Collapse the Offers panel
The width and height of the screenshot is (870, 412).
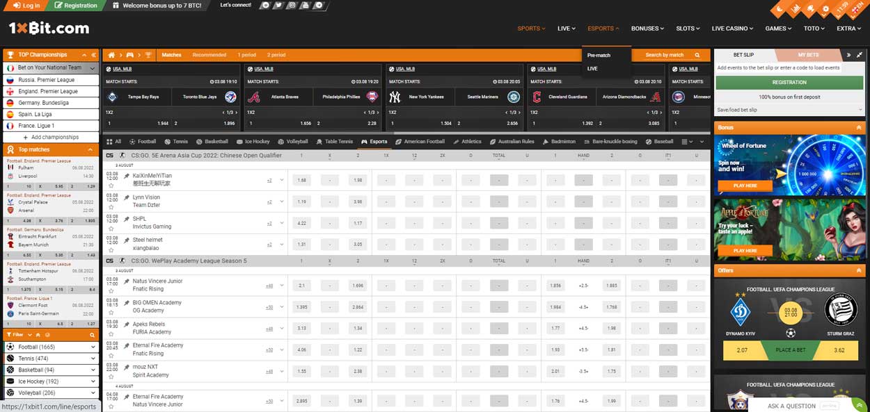coord(859,270)
